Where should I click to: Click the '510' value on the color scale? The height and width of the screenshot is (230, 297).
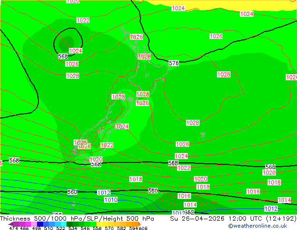[49, 228]
